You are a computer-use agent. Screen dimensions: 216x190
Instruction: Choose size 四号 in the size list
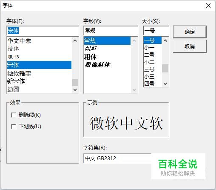click(x=153, y=84)
